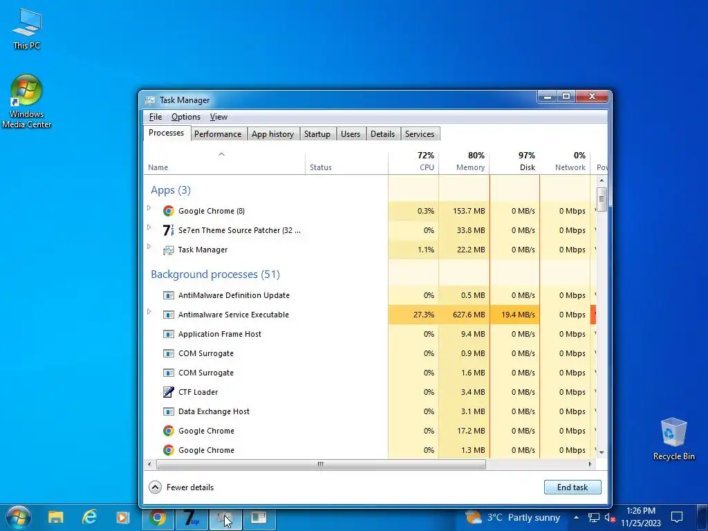The image size is (708, 531).
Task: Select the CTF Loader process icon
Action: [x=169, y=392]
